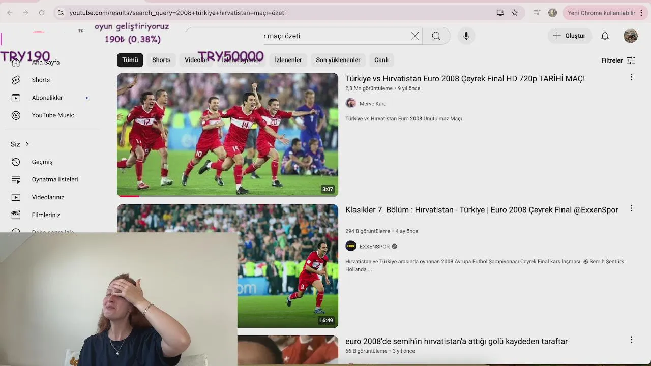Click the YouTube Music sidebar icon
The height and width of the screenshot is (366, 651).
[16, 115]
